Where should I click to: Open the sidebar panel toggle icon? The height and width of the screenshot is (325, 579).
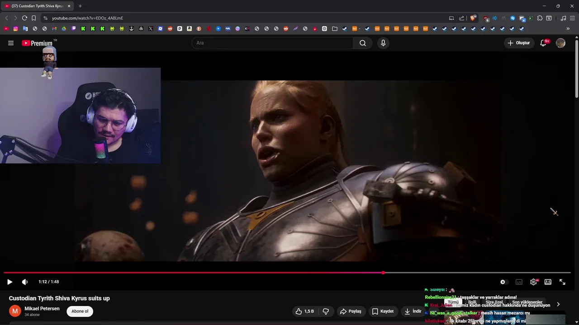point(549,18)
